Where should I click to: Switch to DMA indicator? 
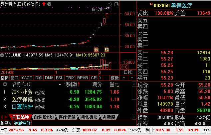pyautogui.click(x=49, y=78)
